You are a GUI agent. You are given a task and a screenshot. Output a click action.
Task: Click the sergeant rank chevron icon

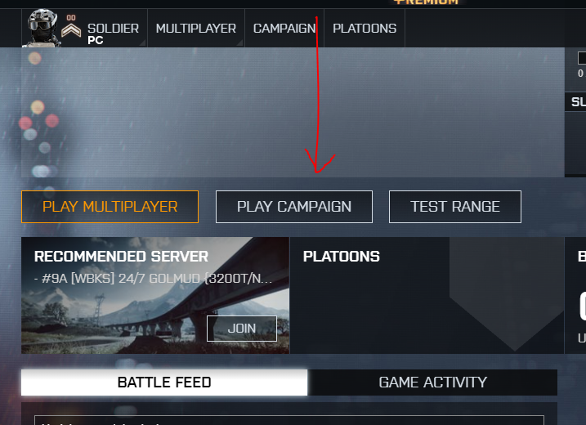pyautogui.click(x=71, y=30)
